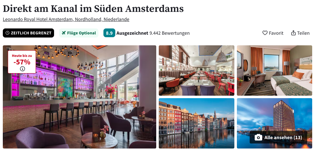
Task: Click the clock icon in Zeitlich Begrenzt badge
Action: point(7,33)
